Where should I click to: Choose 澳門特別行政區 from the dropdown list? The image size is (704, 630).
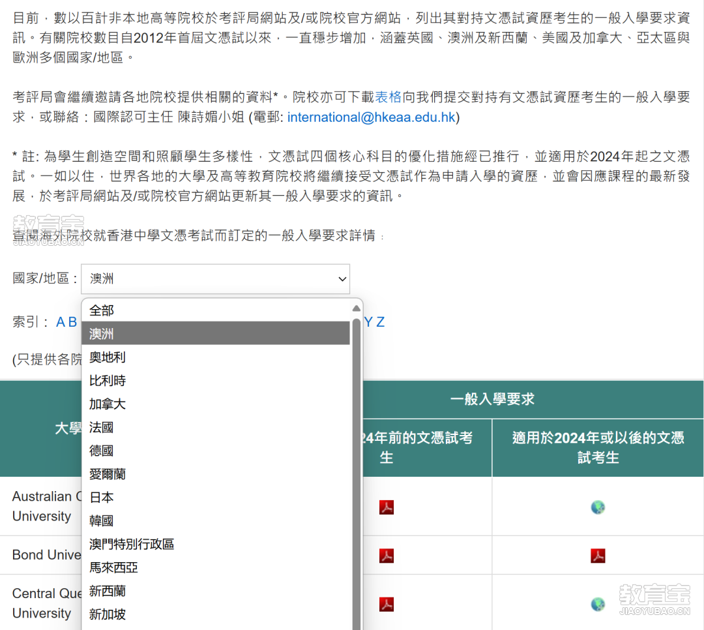(x=216, y=544)
